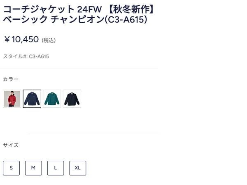
Task: Click the gray C3-A615 style number value
Action: coord(39,56)
